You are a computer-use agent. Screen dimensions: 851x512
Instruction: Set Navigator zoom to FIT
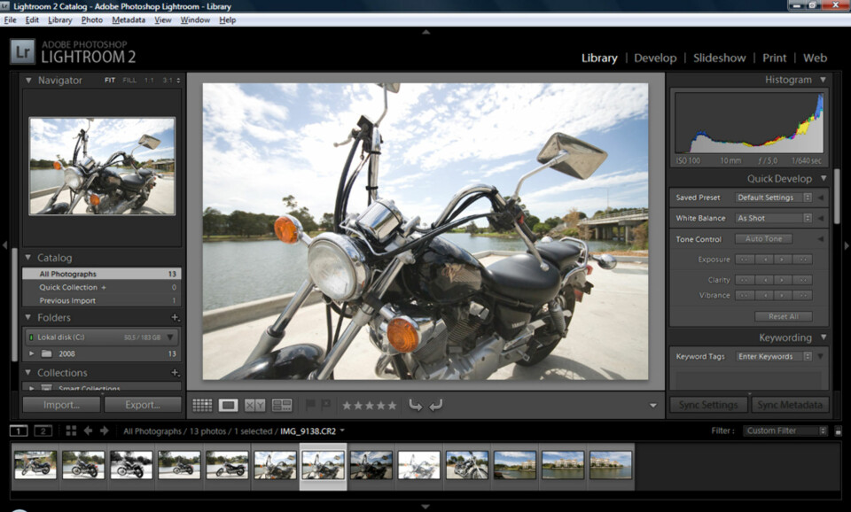tap(110, 81)
